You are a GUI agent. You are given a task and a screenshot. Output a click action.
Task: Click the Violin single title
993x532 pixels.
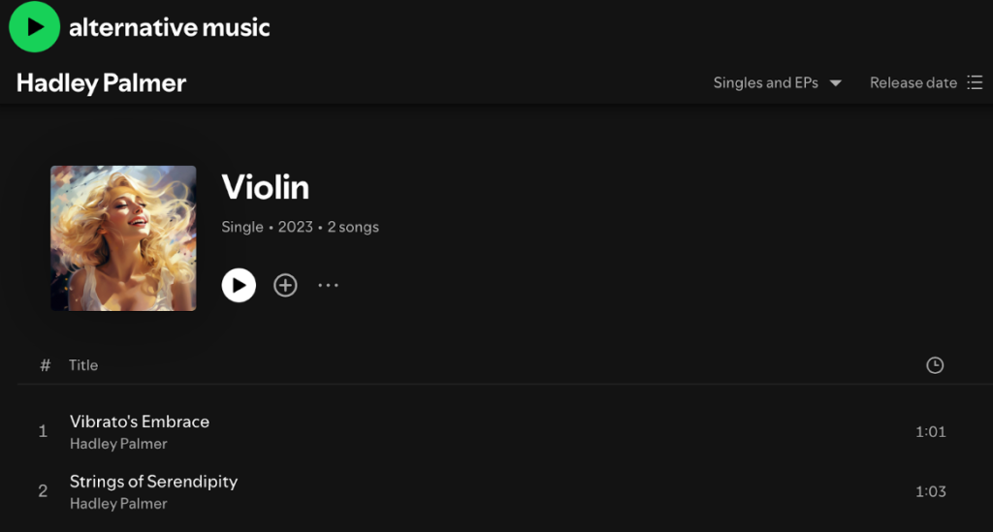[265, 187]
